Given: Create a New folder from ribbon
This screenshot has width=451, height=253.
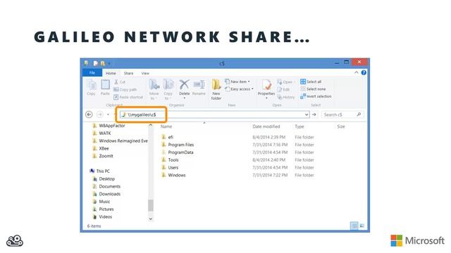Looking at the screenshot, I should [x=216, y=89].
